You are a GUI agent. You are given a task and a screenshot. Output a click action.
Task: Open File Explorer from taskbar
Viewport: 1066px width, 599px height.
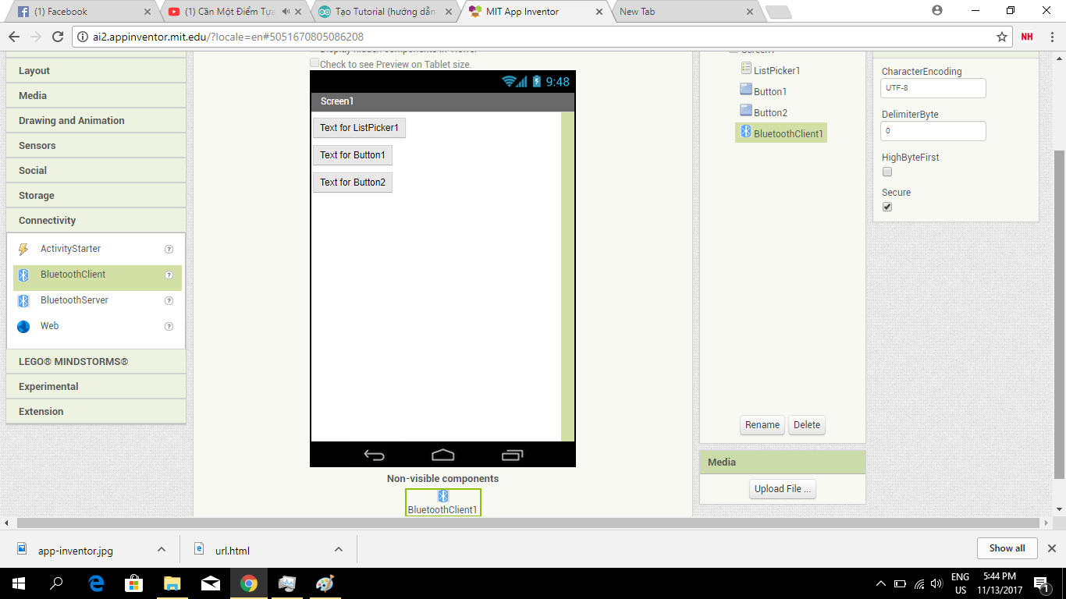(172, 583)
